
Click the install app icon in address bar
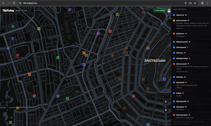(x=190, y=3)
